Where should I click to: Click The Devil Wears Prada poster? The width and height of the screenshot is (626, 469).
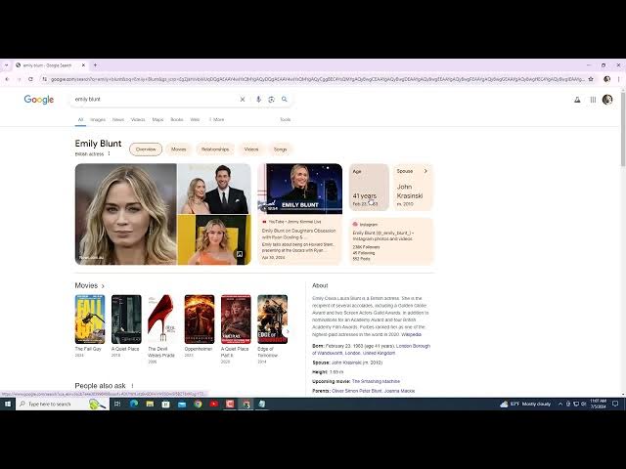(x=160, y=319)
